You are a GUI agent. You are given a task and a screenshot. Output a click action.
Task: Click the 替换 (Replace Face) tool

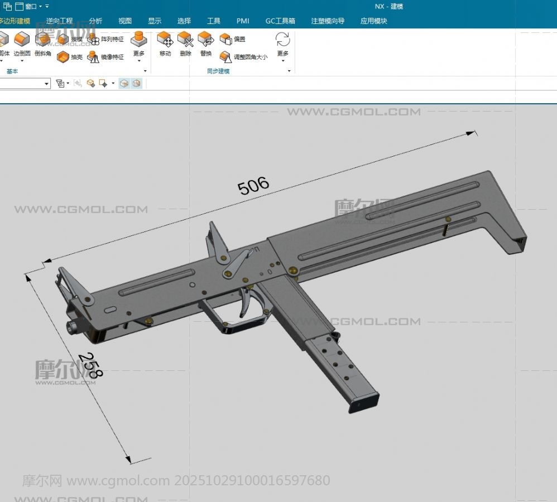tap(206, 44)
